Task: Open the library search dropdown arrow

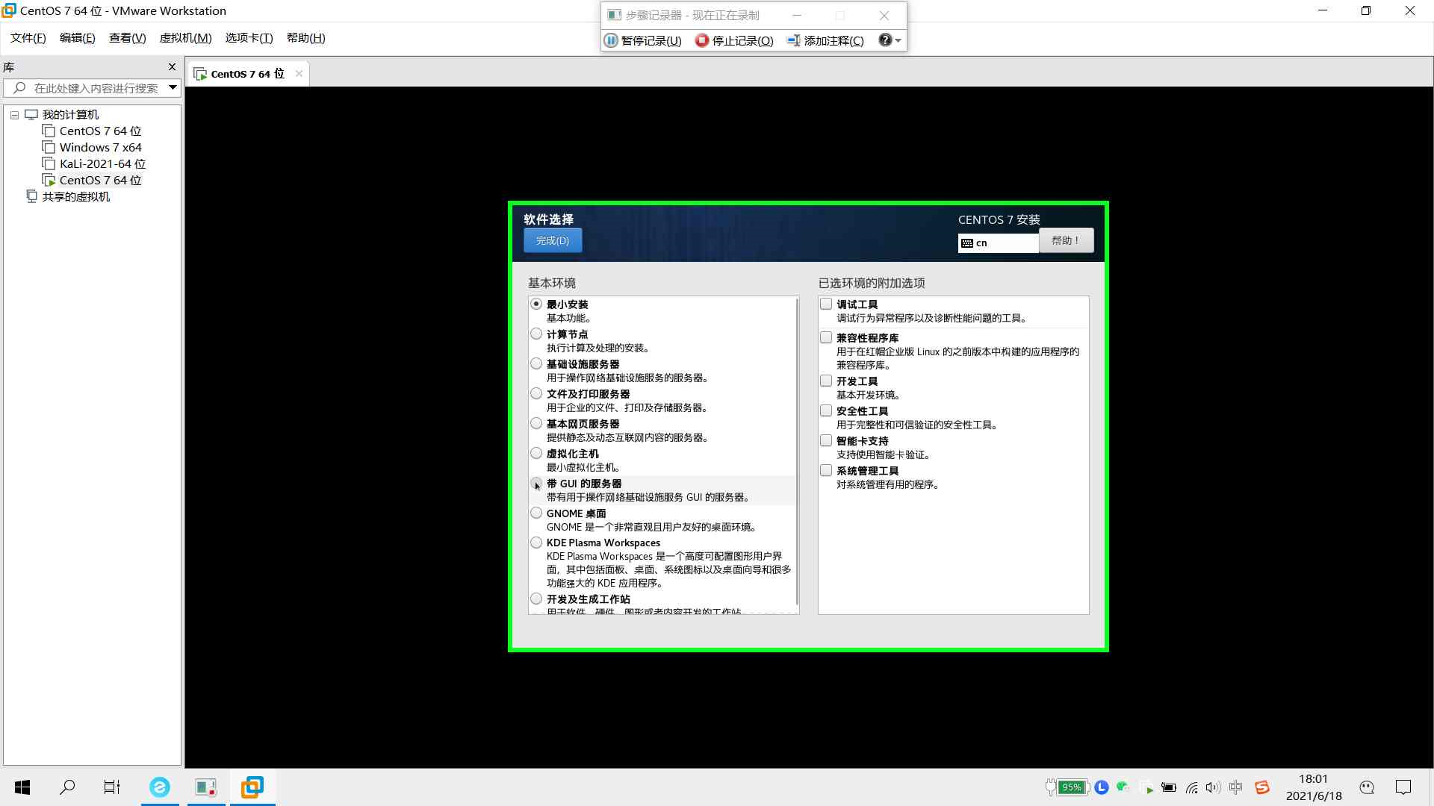Action: pyautogui.click(x=173, y=88)
